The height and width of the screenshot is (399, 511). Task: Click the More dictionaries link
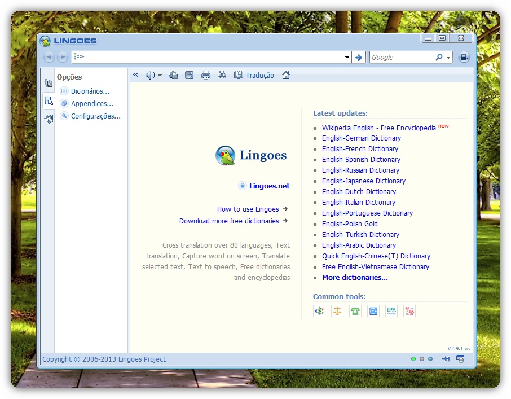(355, 278)
